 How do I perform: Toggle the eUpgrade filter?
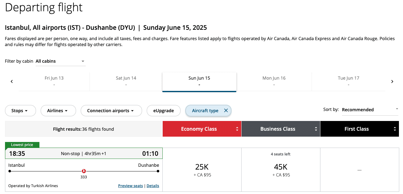[163, 111]
